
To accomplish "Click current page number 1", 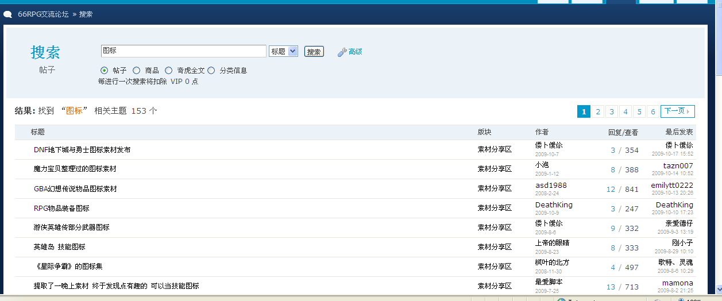I will pyautogui.click(x=584, y=111).
